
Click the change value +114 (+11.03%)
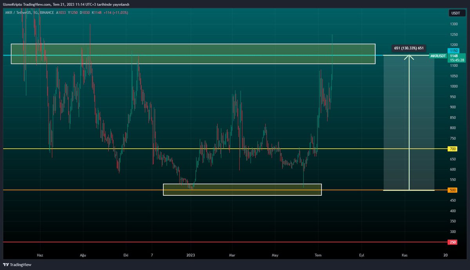pyautogui.click(x=116, y=13)
